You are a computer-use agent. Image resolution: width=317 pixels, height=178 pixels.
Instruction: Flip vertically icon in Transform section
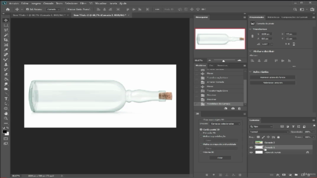[294, 44]
